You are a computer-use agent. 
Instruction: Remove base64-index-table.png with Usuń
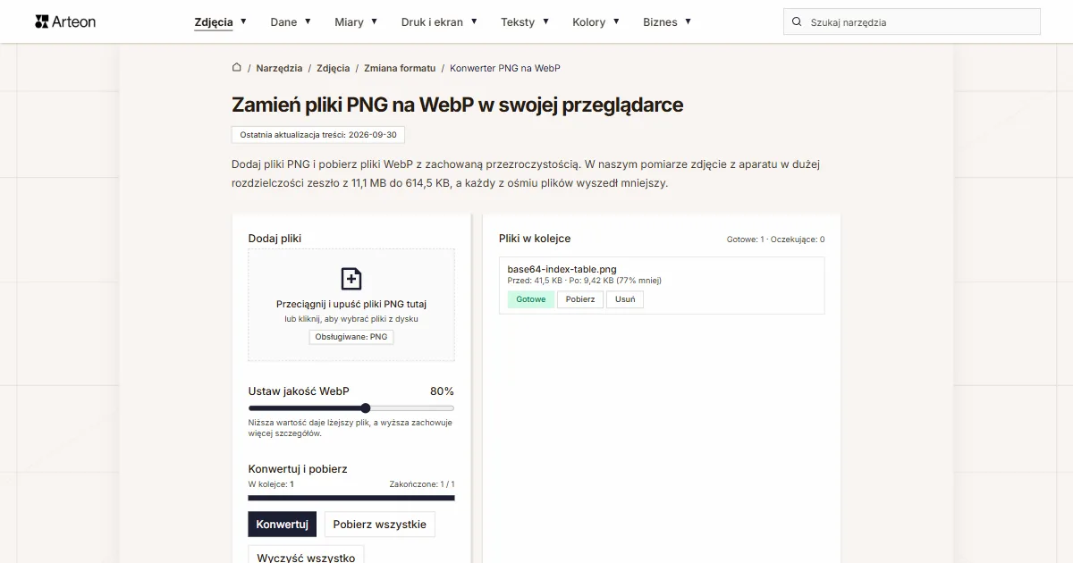pyautogui.click(x=626, y=299)
